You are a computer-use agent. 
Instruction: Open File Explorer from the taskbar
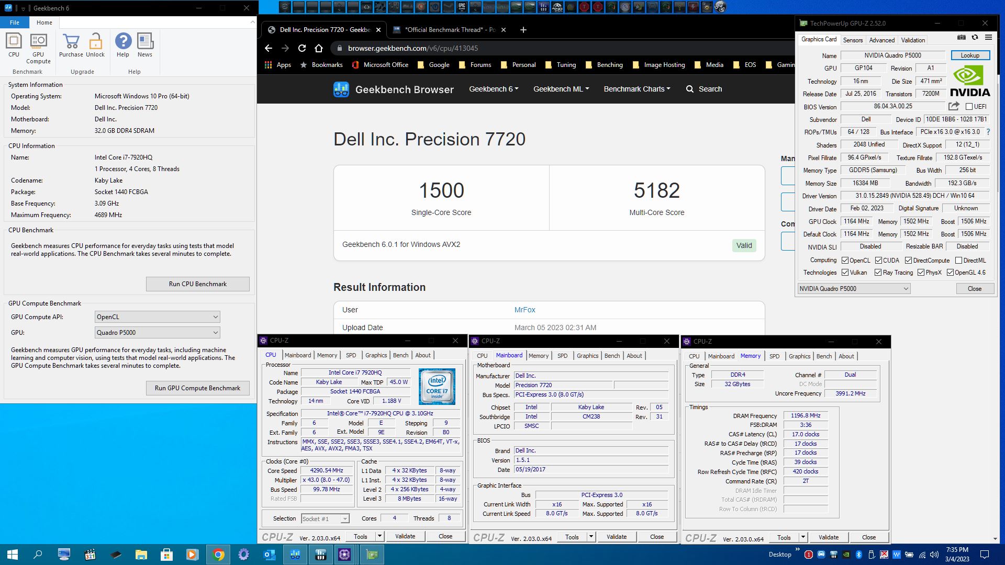pyautogui.click(x=141, y=555)
